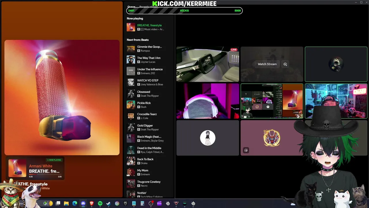Open the Eminem, D12 artist link
This screenshot has width=369, height=208.
(148, 73)
